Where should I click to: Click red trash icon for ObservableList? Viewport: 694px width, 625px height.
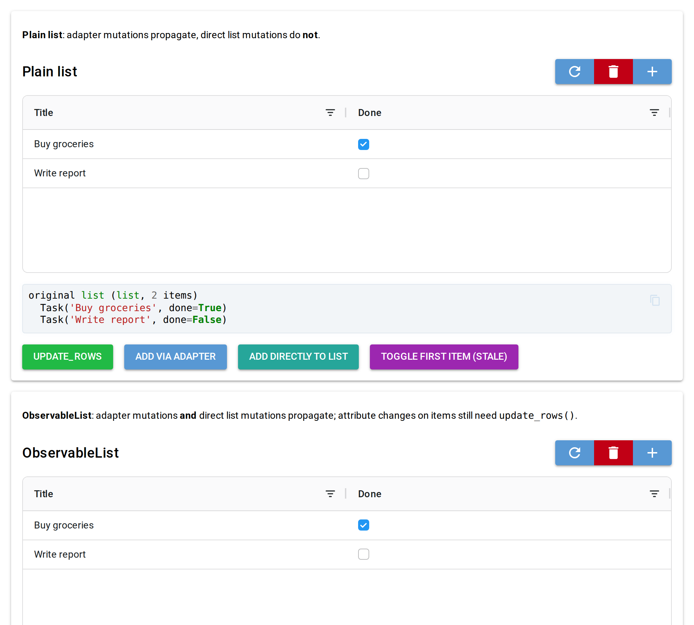pyautogui.click(x=613, y=453)
